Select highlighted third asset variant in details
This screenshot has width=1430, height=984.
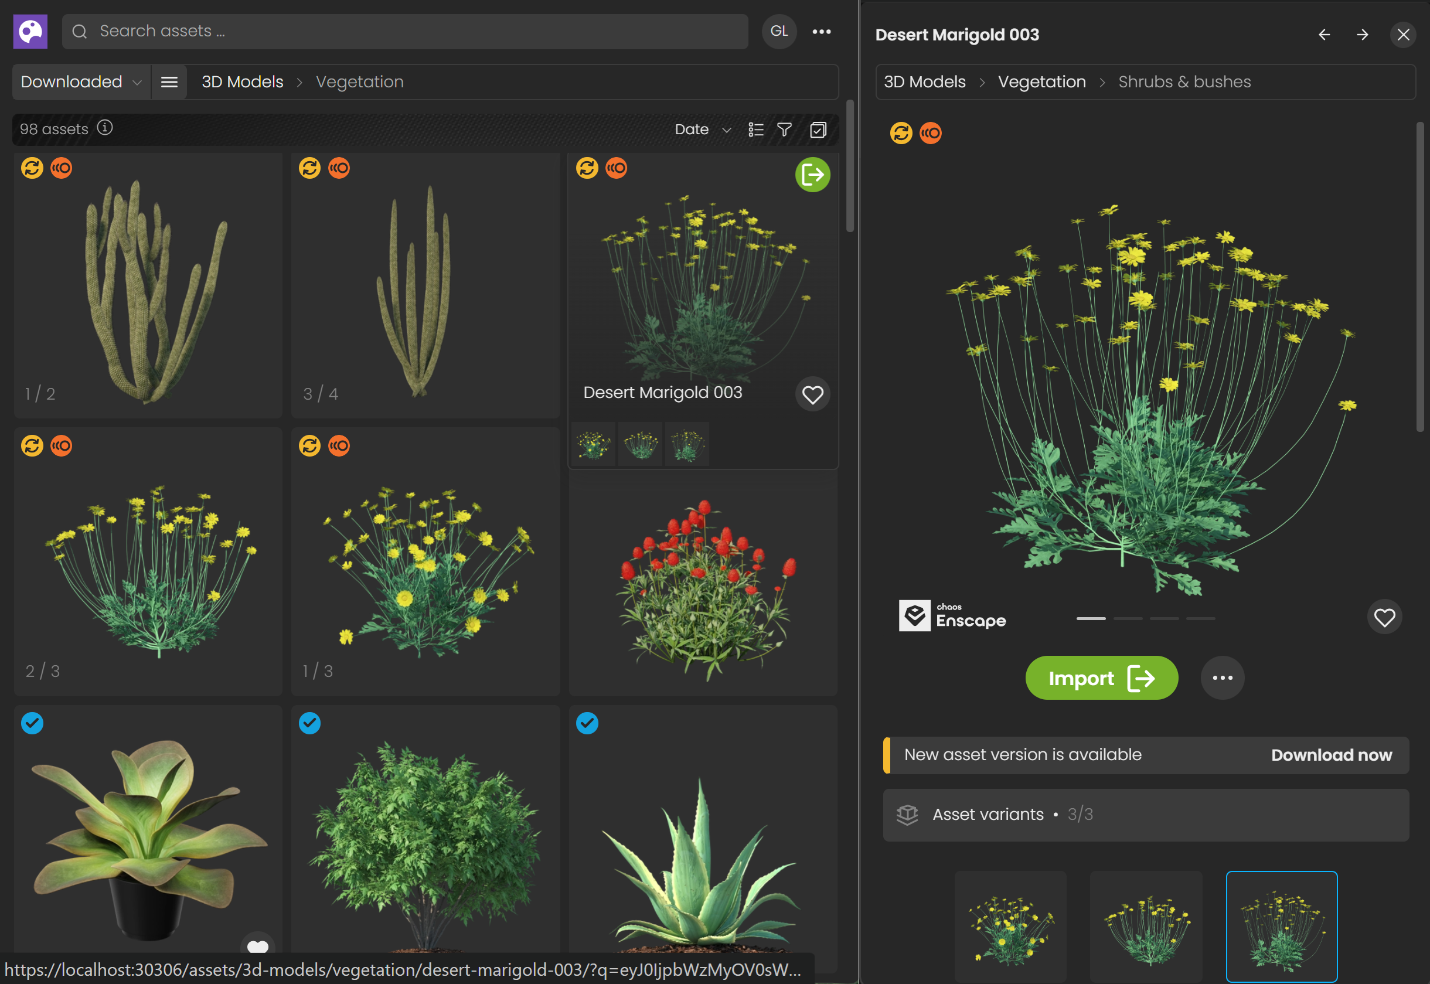point(1282,927)
